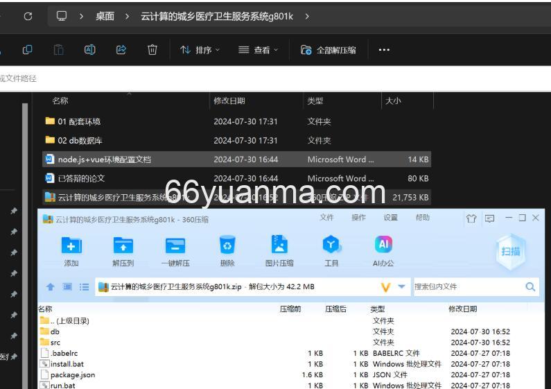This screenshot has width=551, height=389.
Task: Click the search magnifier in 360压缩
Action: pyautogui.click(x=530, y=286)
